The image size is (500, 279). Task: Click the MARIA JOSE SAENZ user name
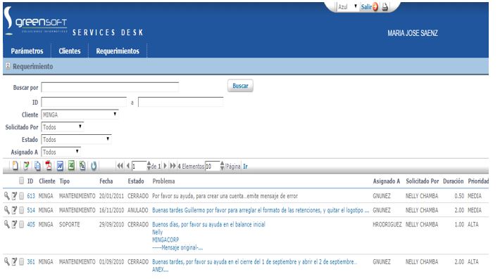point(413,33)
